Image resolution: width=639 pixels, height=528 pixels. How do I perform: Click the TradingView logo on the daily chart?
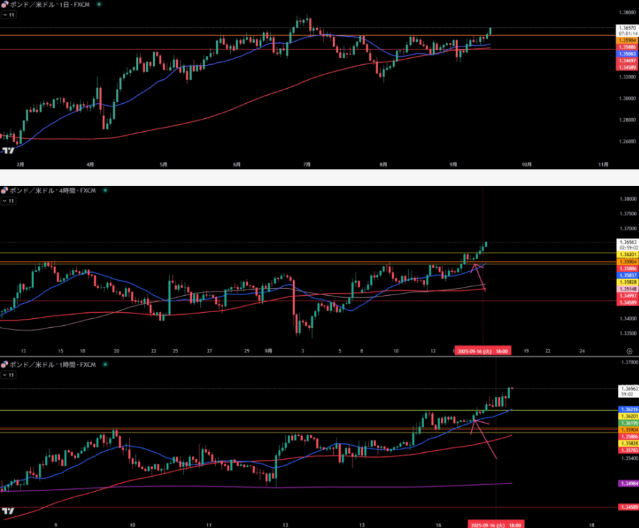click(x=8, y=151)
